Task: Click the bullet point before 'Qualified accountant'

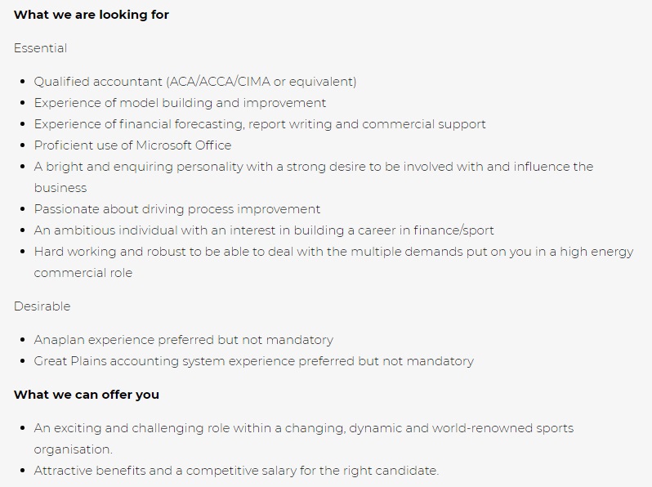Action: pyautogui.click(x=22, y=82)
